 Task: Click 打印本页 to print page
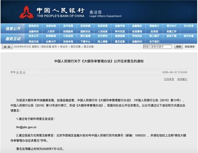click(169, 79)
